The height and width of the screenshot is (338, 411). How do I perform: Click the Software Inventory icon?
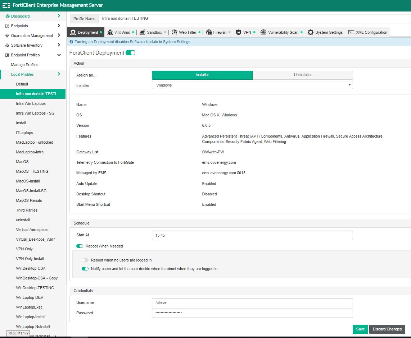pos(7,45)
